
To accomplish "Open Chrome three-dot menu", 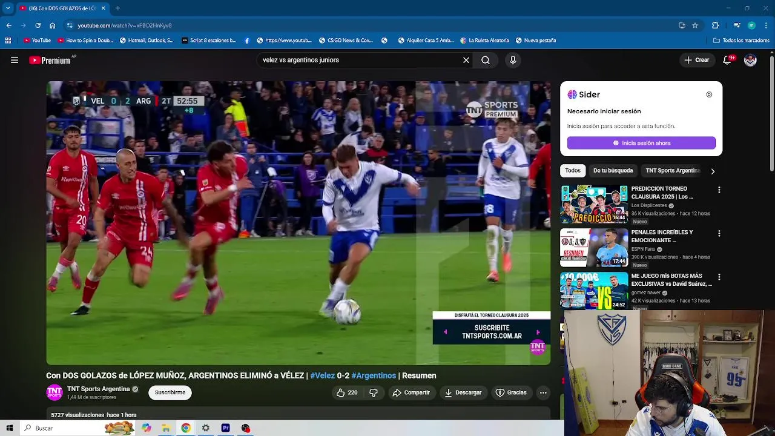I will click(x=766, y=25).
